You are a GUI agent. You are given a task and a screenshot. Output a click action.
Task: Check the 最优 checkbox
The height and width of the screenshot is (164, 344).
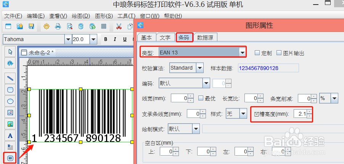pos(201,98)
